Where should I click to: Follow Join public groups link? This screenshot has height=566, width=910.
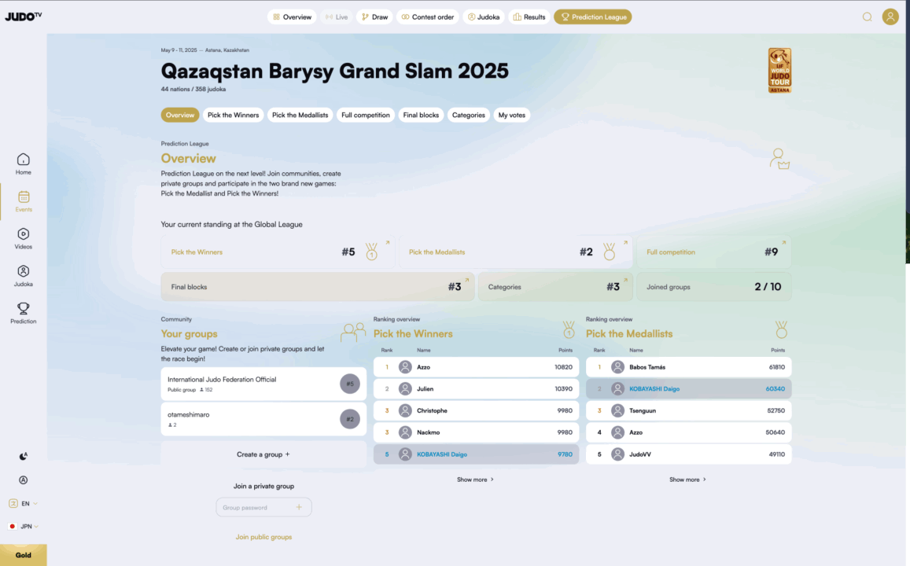[x=263, y=537]
